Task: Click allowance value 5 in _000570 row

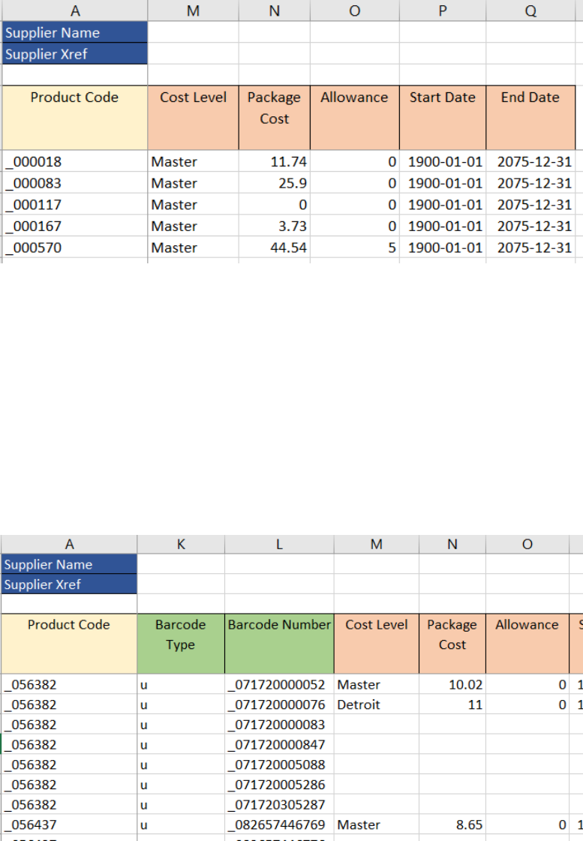Action: tap(354, 248)
